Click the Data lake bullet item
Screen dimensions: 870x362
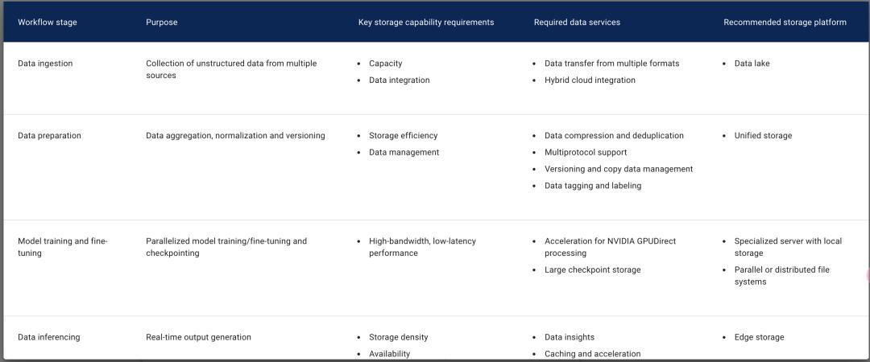pyautogui.click(x=752, y=64)
